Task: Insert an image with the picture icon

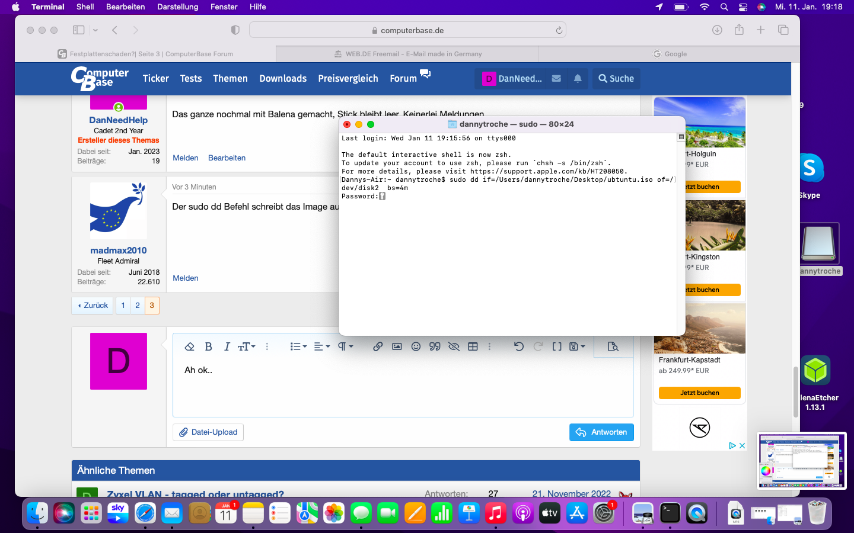Action: click(397, 346)
